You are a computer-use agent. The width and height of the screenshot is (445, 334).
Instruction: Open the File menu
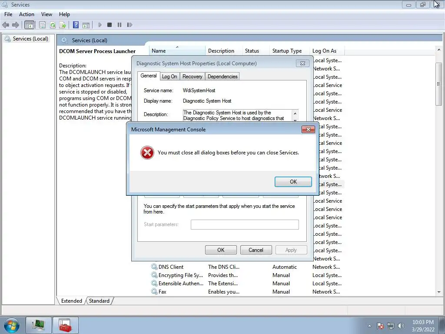click(8, 14)
